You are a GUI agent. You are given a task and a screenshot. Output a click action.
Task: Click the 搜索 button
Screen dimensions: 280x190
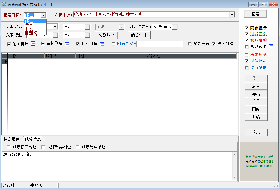255,14
